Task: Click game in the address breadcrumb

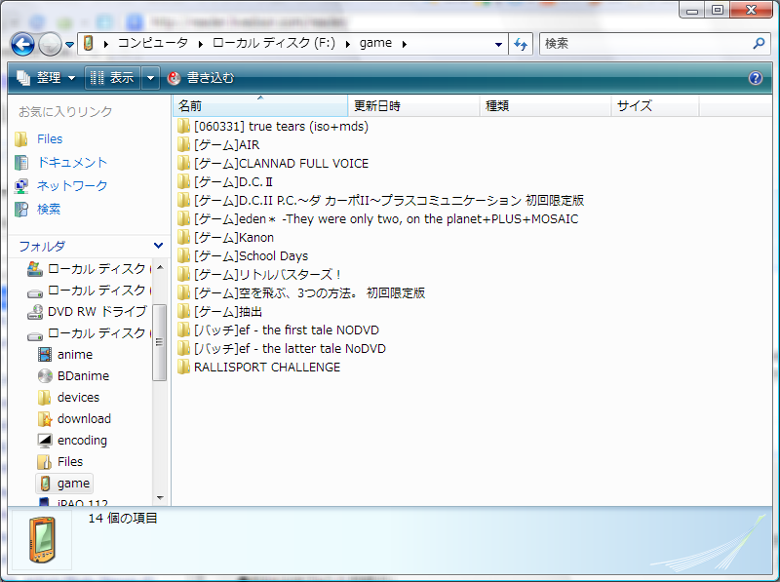Action: pos(375,43)
